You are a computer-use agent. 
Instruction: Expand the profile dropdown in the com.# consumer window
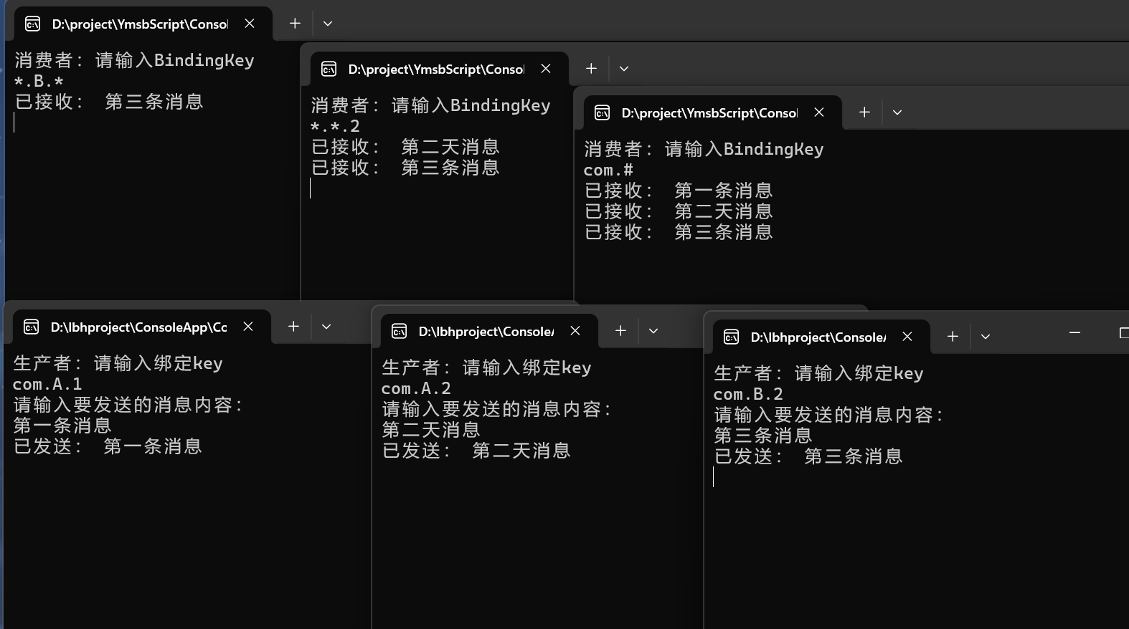tap(897, 112)
